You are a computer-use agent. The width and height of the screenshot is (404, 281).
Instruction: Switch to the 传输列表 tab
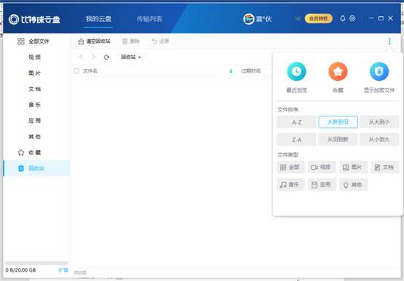pos(149,19)
